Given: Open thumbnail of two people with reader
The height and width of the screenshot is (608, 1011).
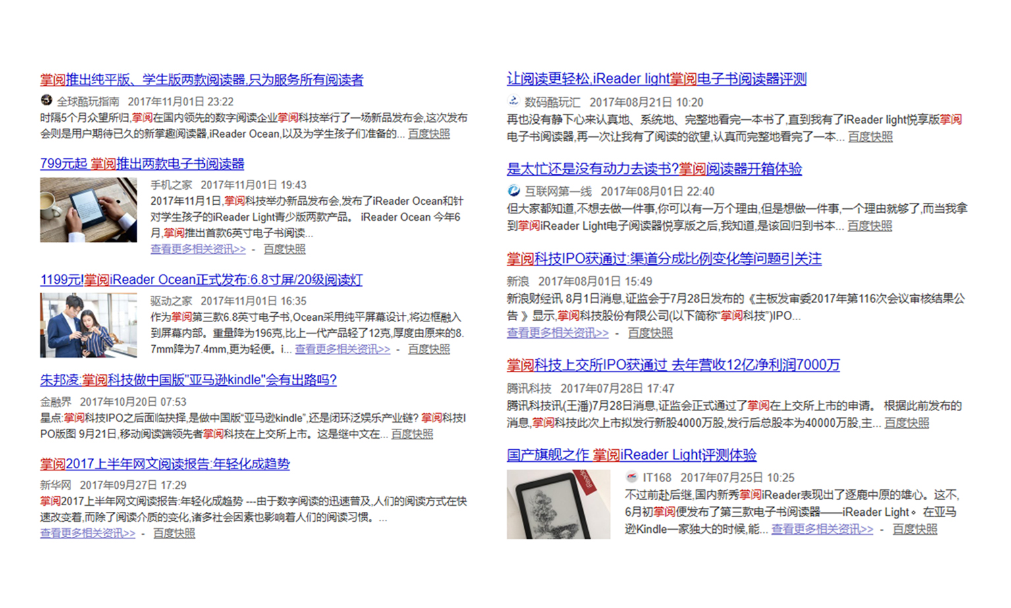Looking at the screenshot, I should [89, 325].
